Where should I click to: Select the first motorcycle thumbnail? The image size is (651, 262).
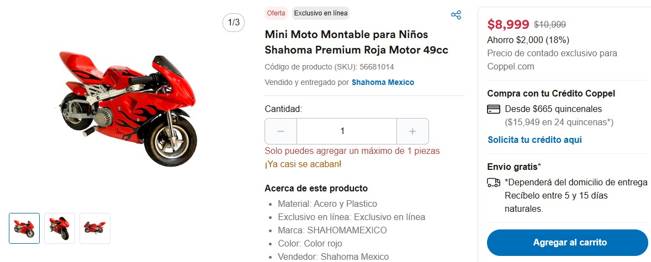[24, 228]
